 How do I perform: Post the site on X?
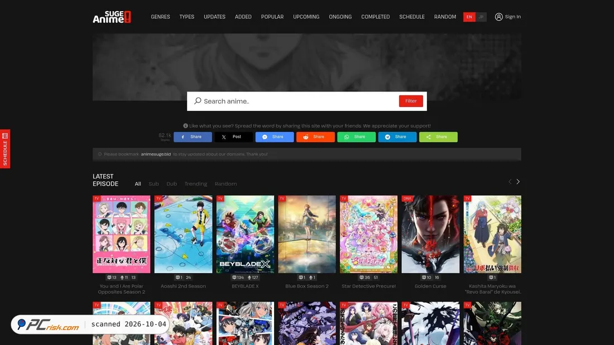point(233,137)
